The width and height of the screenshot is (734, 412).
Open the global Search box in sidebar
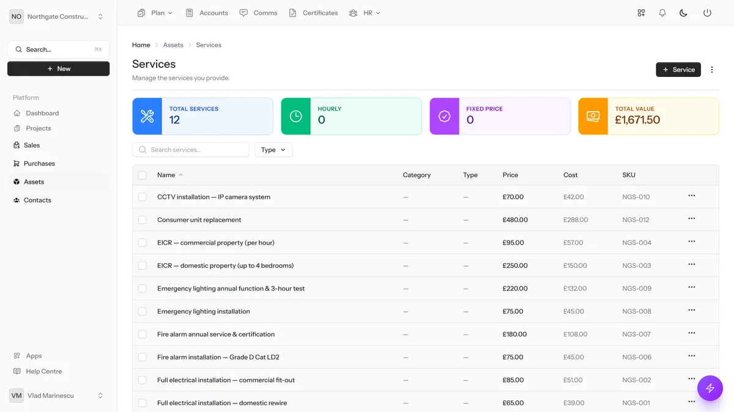pyautogui.click(x=59, y=49)
